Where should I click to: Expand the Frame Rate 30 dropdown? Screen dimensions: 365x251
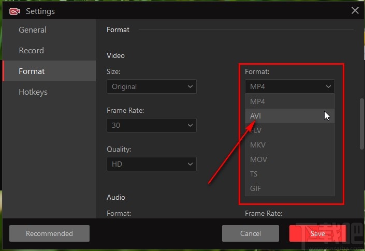(152, 125)
